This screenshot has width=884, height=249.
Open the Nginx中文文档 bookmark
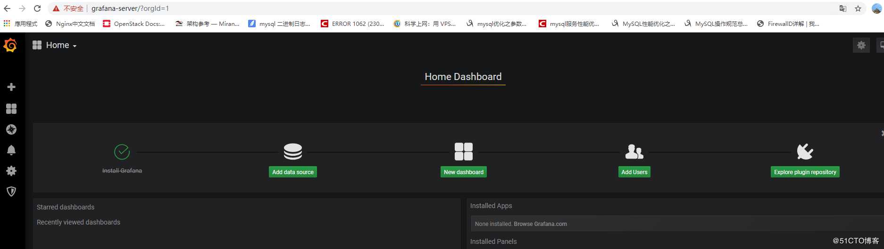pos(70,24)
